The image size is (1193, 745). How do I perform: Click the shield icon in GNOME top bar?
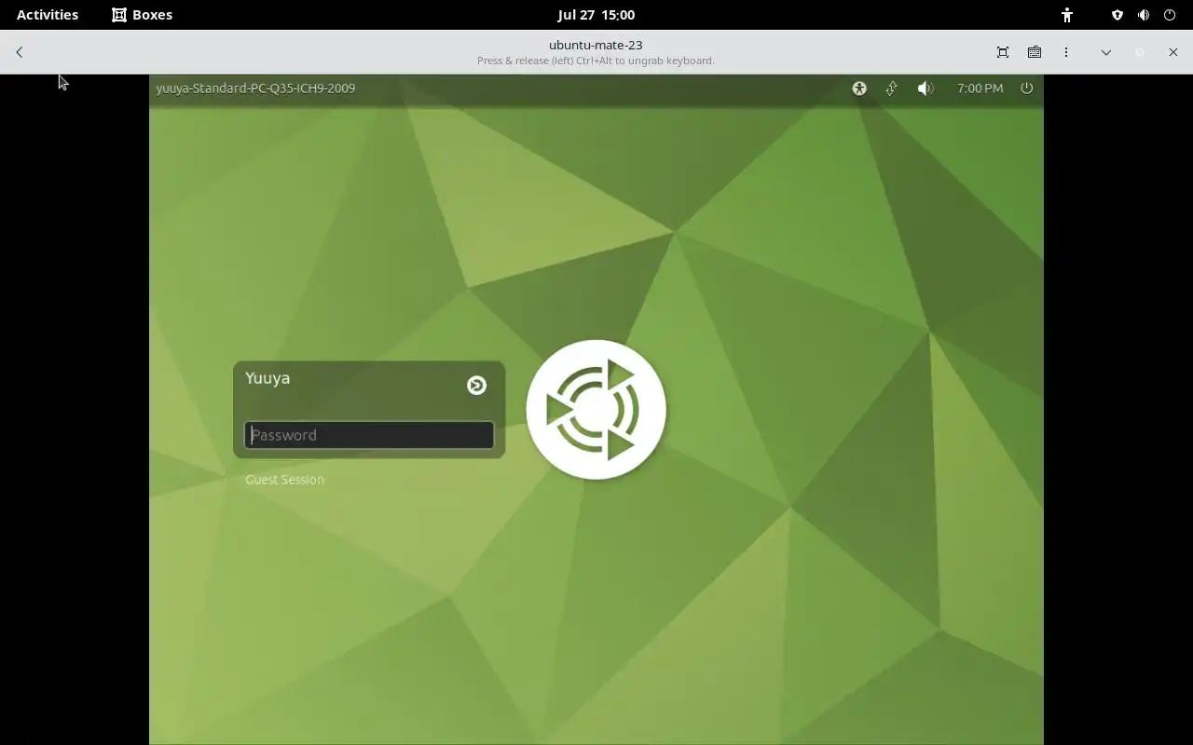click(1118, 15)
